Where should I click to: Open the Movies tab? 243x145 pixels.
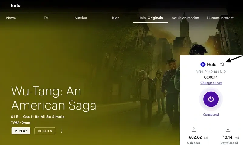81,18
